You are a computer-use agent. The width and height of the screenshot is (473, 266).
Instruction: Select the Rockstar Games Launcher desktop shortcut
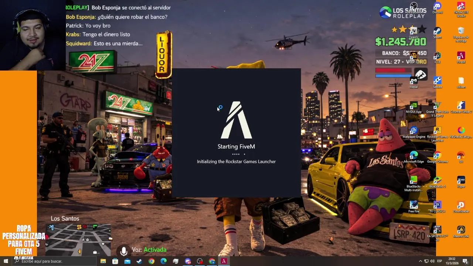click(437, 133)
